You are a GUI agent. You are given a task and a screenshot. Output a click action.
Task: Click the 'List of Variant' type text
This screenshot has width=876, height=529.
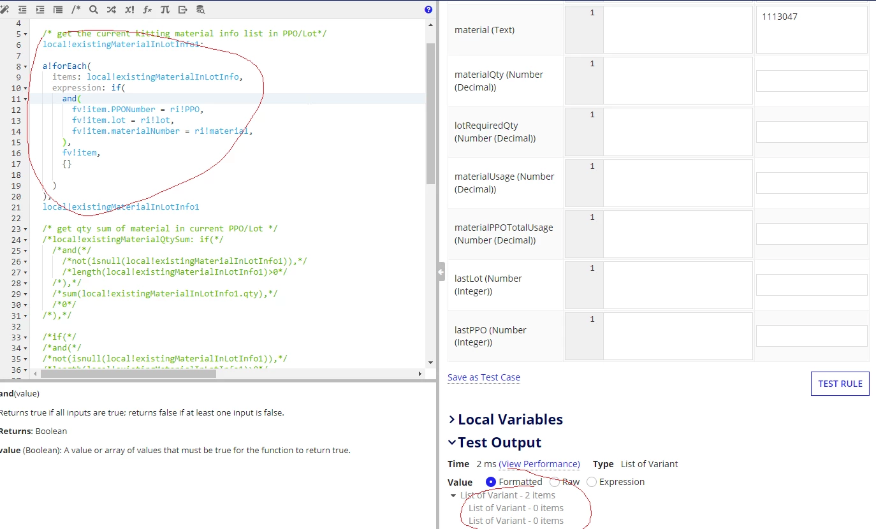[649, 464]
